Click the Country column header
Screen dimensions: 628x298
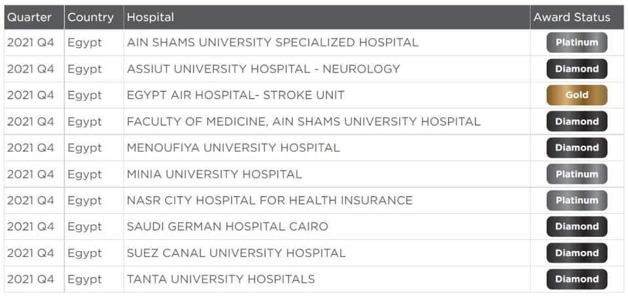pyautogui.click(x=90, y=17)
